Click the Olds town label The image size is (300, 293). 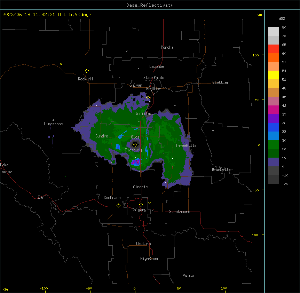[135, 137]
